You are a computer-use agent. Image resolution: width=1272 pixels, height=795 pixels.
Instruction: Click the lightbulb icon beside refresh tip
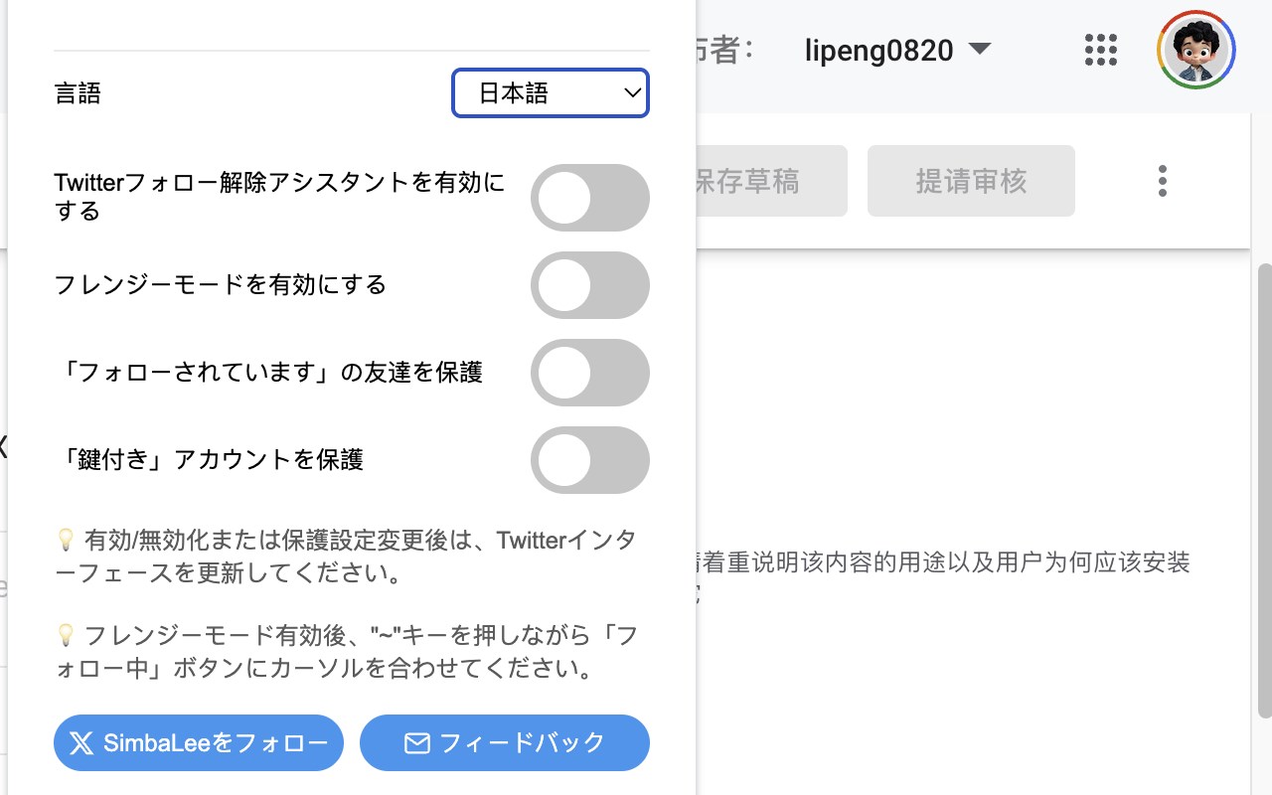66,540
